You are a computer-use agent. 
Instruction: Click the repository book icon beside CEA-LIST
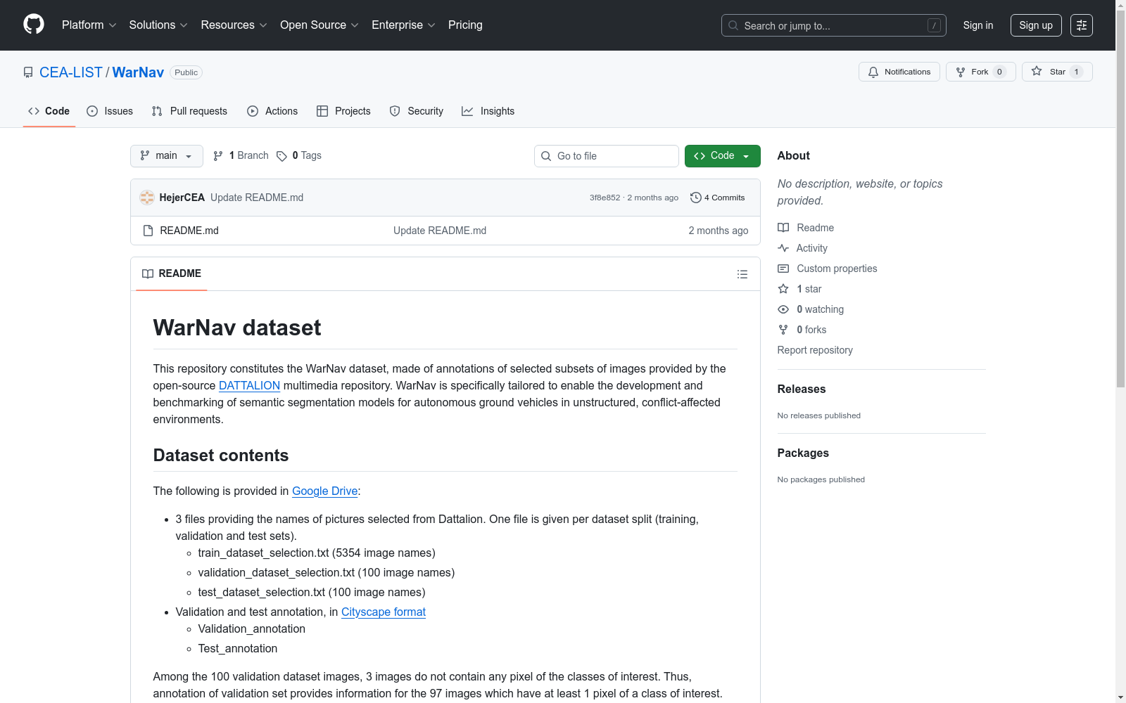coord(28,72)
